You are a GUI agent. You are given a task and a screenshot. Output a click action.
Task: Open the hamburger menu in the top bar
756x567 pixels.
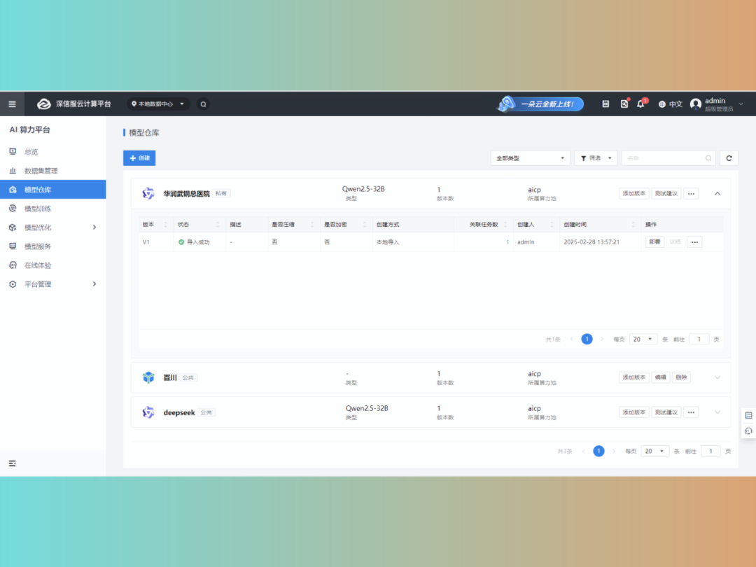point(12,104)
